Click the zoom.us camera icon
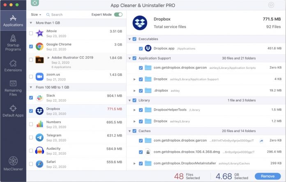Viewport: 286px width, 182px height. click(x=39, y=77)
